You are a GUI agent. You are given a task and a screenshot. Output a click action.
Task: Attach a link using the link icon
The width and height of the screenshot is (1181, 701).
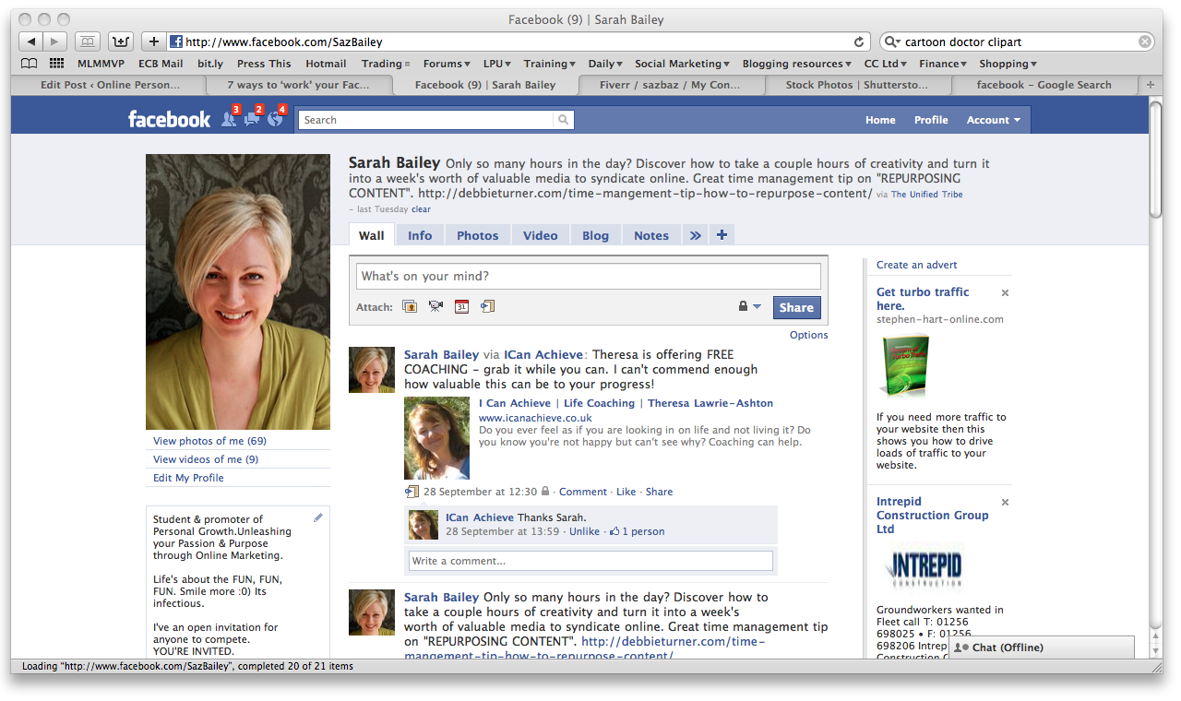(x=487, y=305)
